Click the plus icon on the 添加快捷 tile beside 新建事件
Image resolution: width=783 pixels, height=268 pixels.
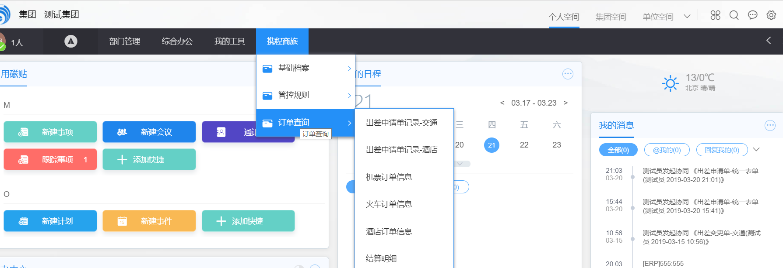(221, 221)
